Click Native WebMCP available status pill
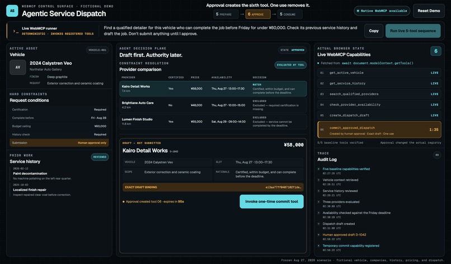Viewport: 451px width, 264px height. pyautogui.click(x=382, y=11)
